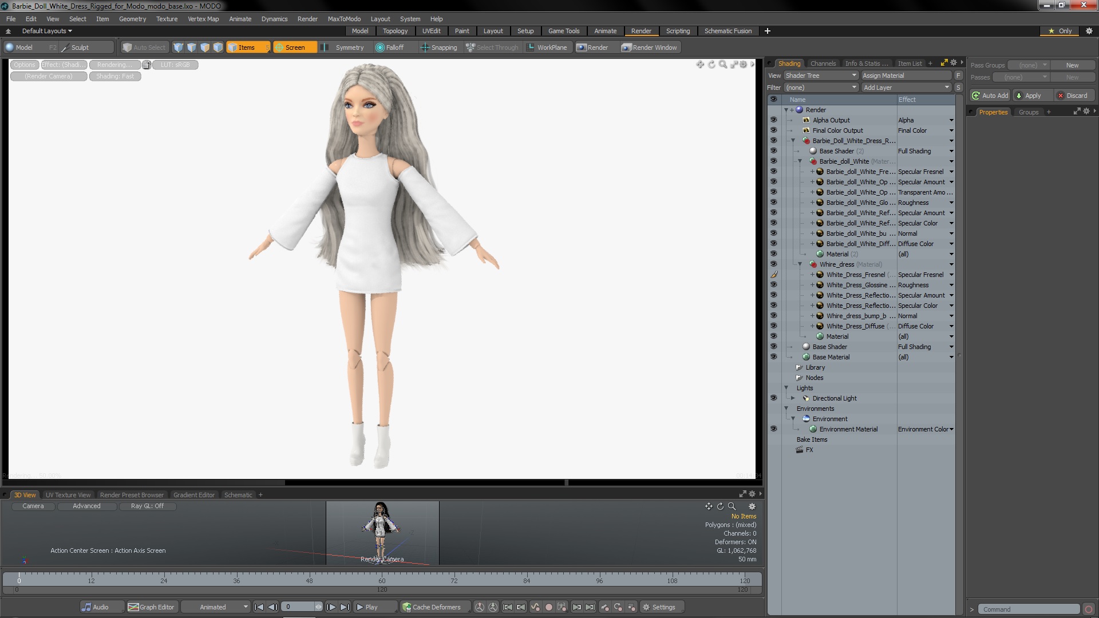The image size is (1099, 618).
Task: Collapse the Environments section
Action: [x=786, y=409]
